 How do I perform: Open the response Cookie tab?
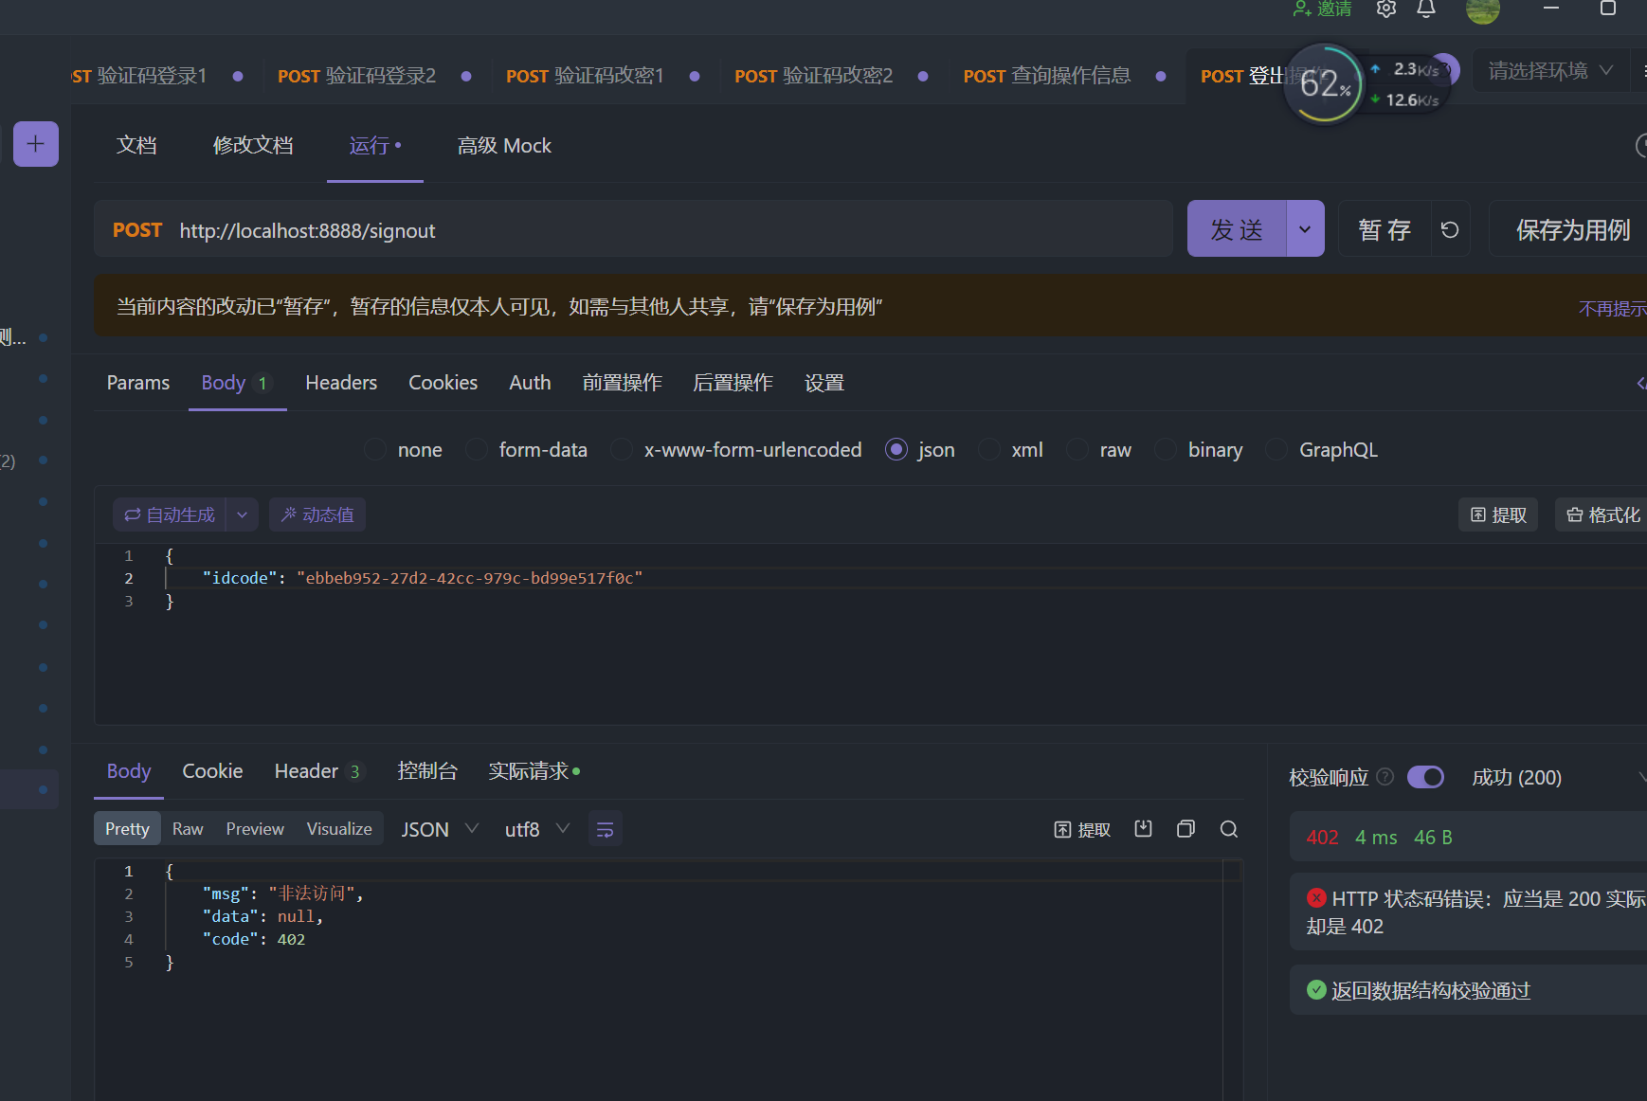(212, 771)
